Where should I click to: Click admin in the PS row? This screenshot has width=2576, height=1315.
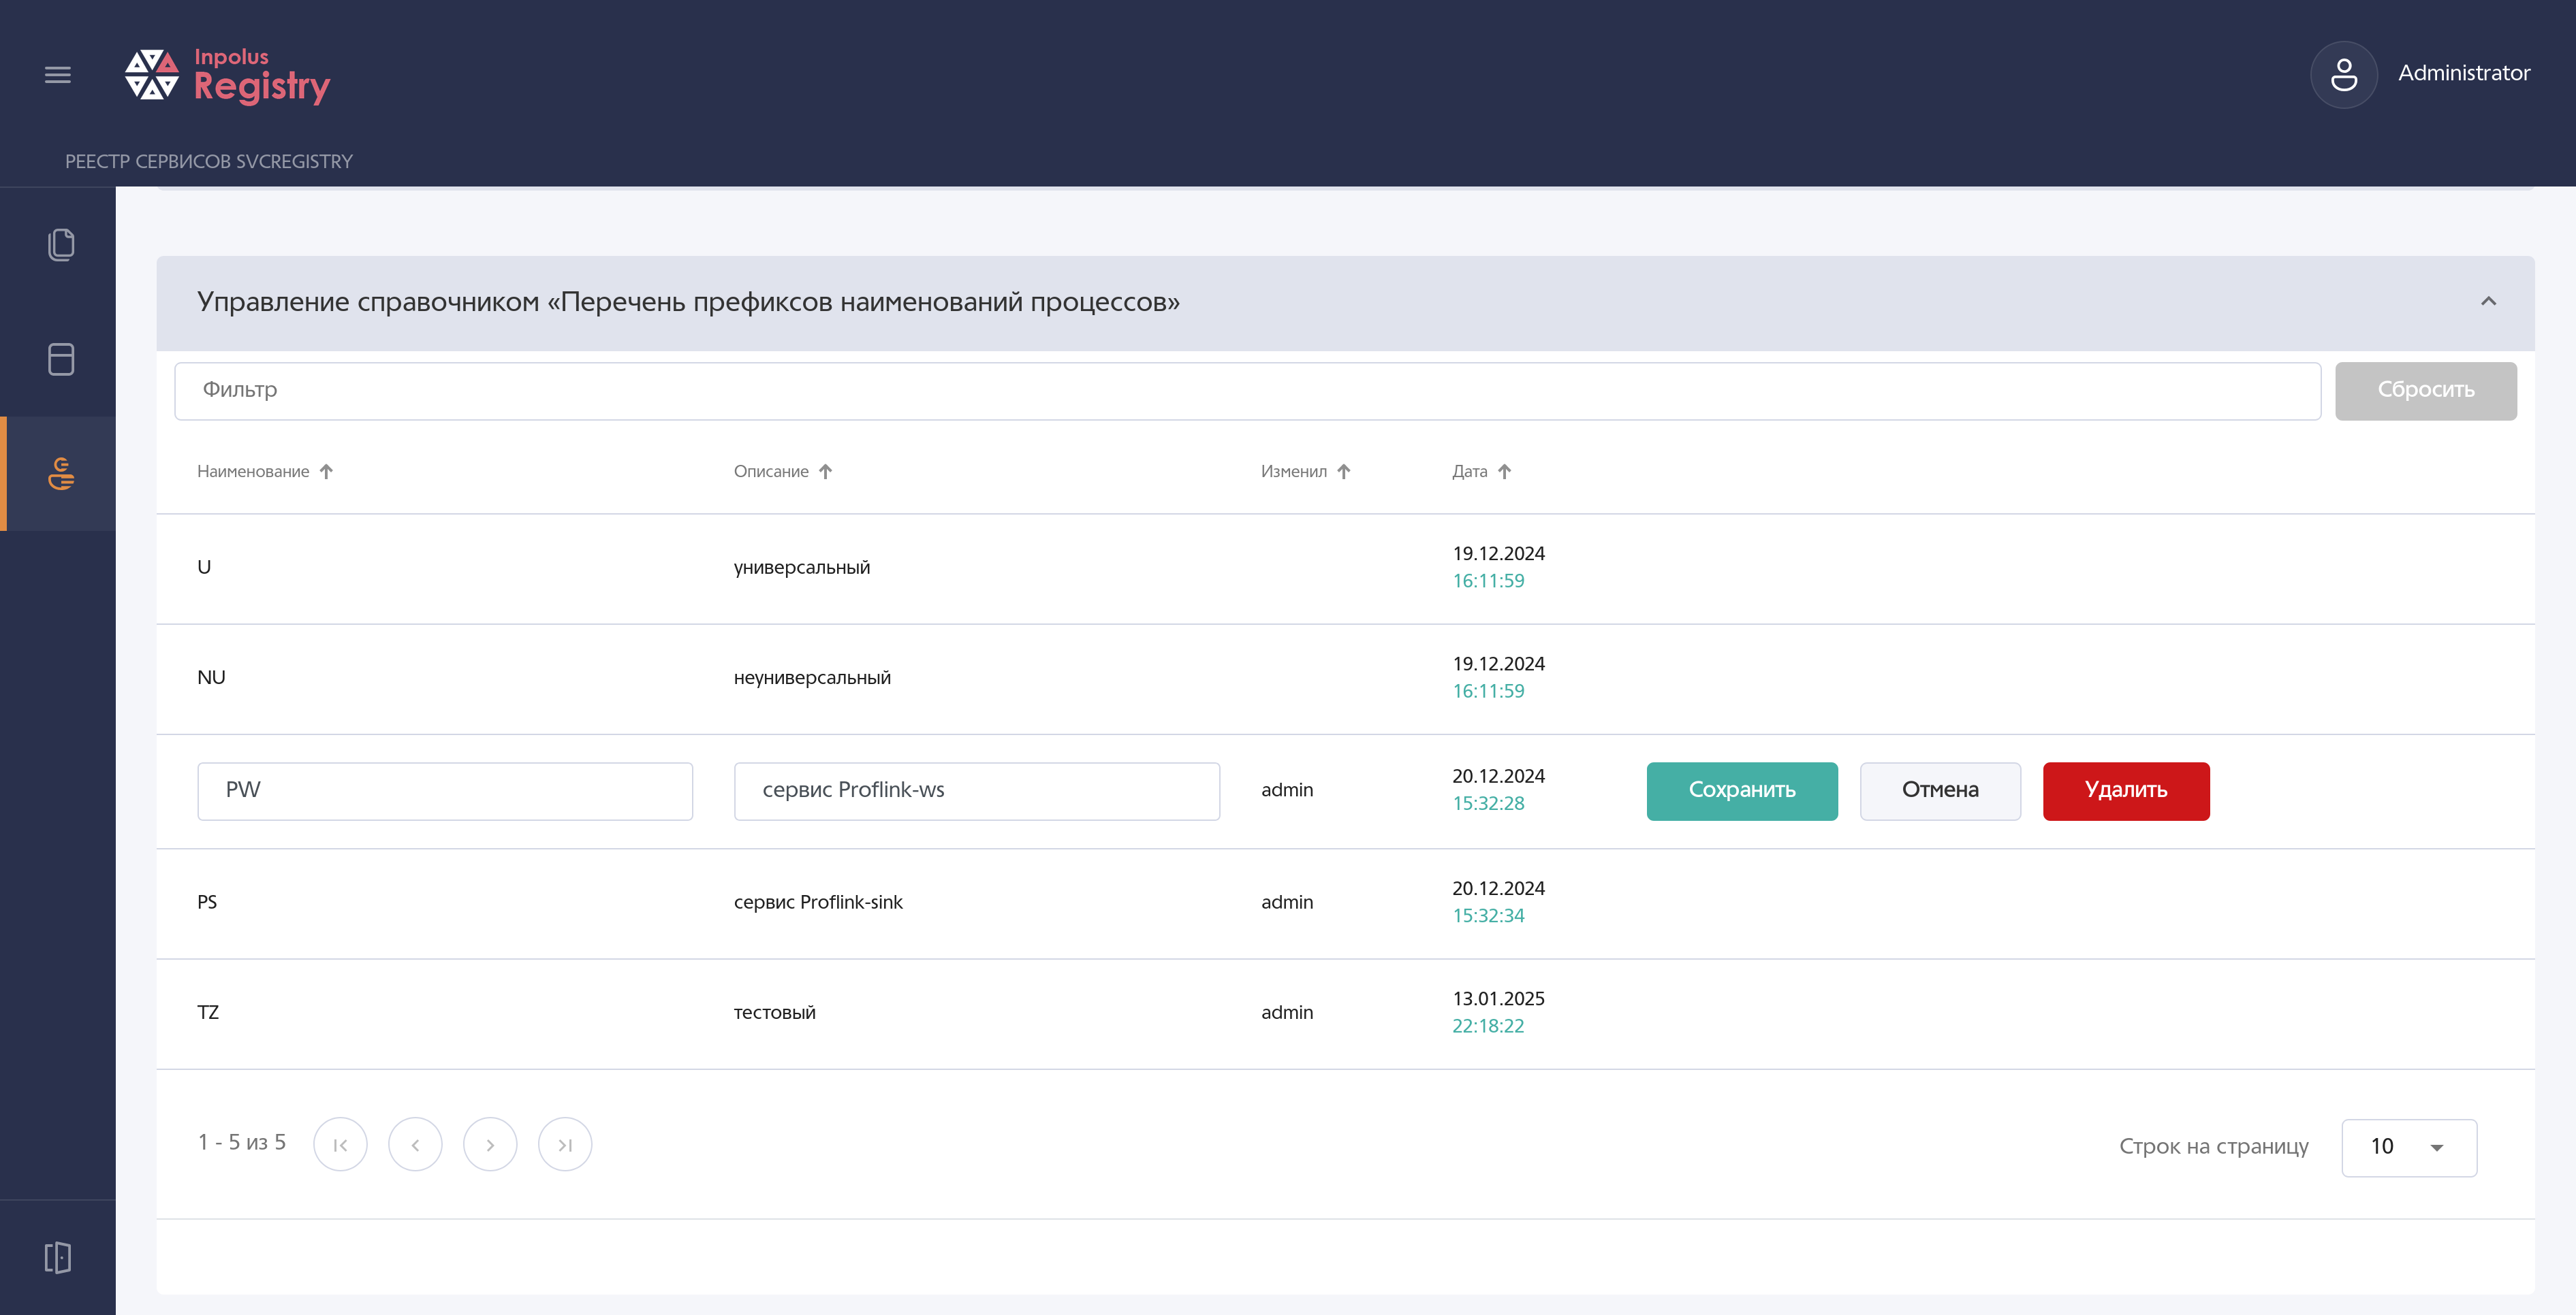tap(1287, 903)
